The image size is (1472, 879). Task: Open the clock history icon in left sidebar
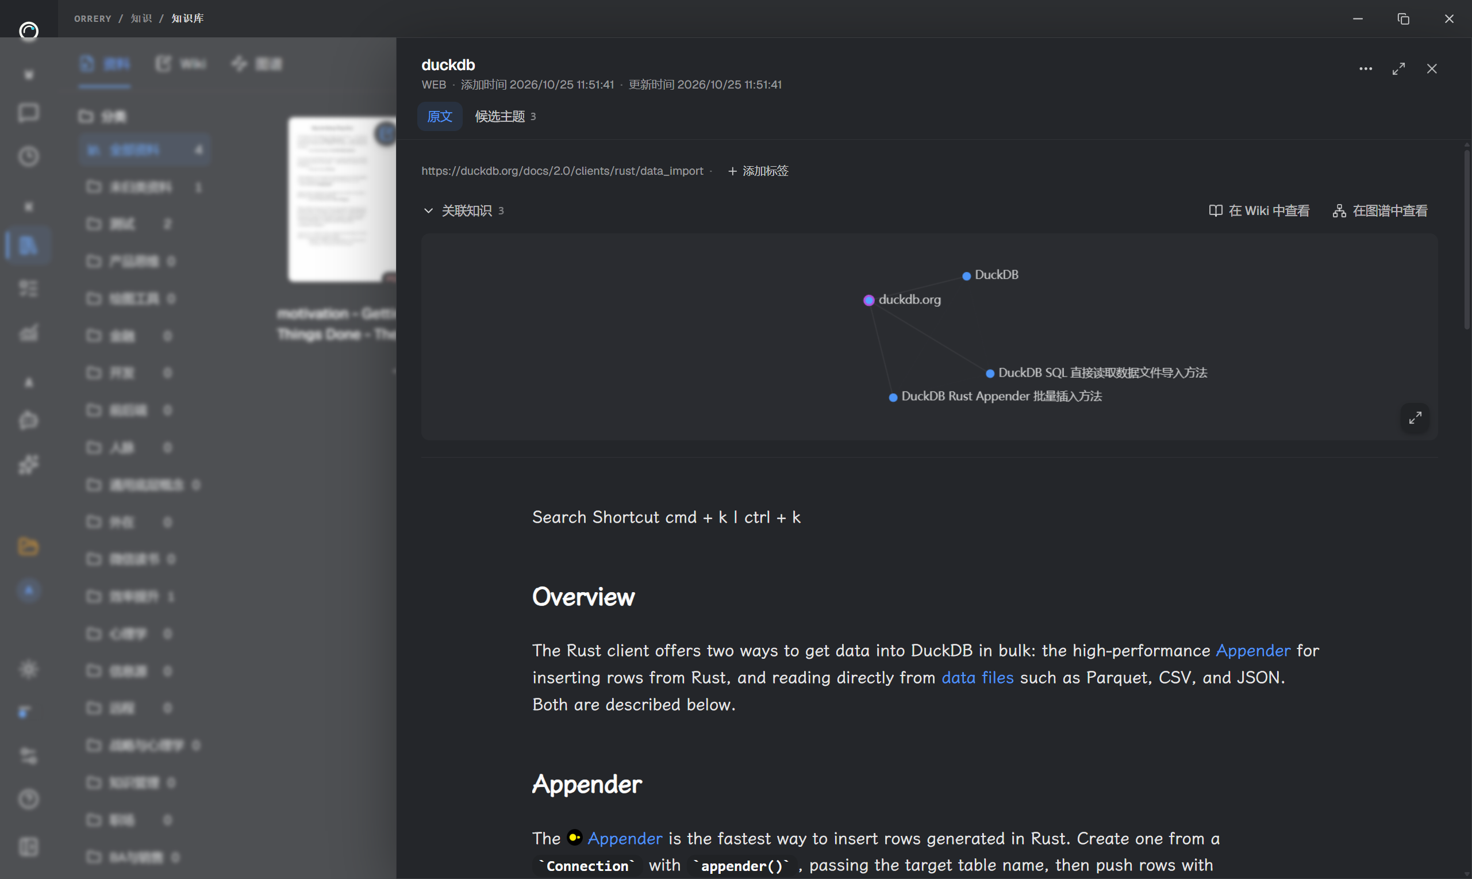pyautogui.click(x=28, y=156)
